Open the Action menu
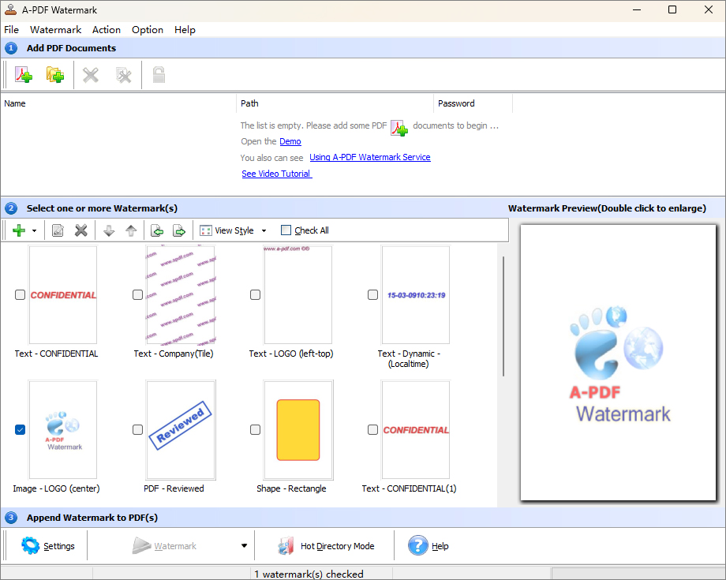 (107, 30)
